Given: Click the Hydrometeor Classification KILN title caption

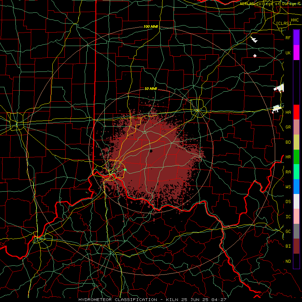Looking at the screenshot, I should tap(152, 300).
